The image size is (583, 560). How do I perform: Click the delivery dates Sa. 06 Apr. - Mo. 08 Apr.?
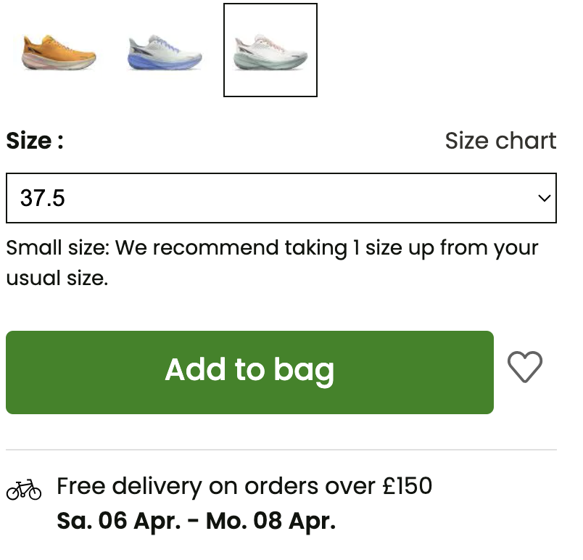coord(197,521)
